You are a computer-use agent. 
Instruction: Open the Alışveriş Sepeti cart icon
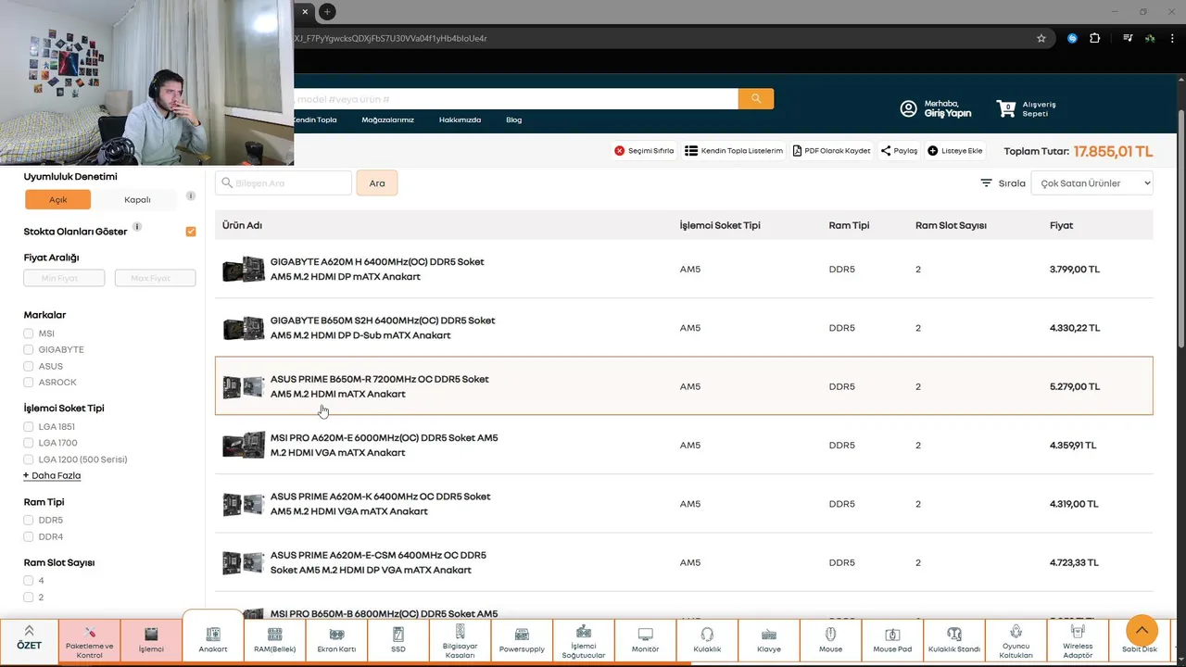pos(1006,108)
